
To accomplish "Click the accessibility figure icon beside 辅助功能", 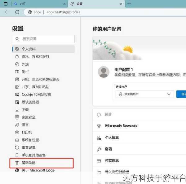I will click(17, 163).
